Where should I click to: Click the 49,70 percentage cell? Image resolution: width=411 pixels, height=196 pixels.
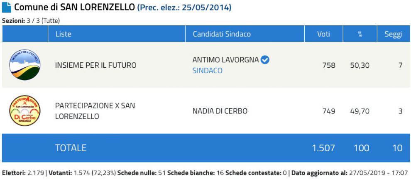360,111
